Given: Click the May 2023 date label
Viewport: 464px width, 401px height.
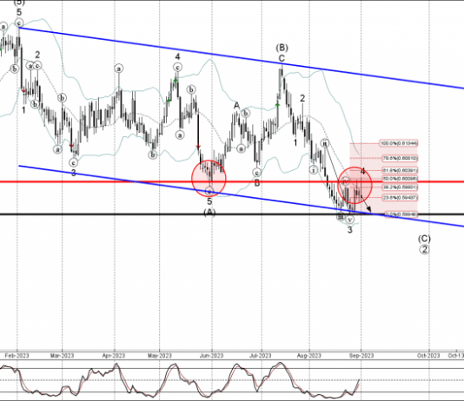Looking at the screenshot, I should [160, 355].
